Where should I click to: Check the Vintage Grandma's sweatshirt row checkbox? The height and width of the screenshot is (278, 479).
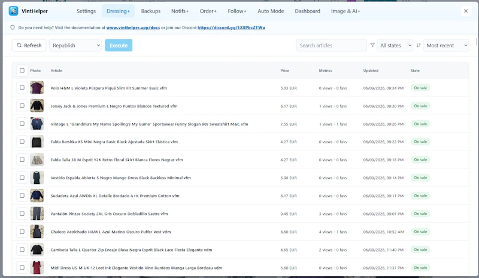(x=22, y=124)
